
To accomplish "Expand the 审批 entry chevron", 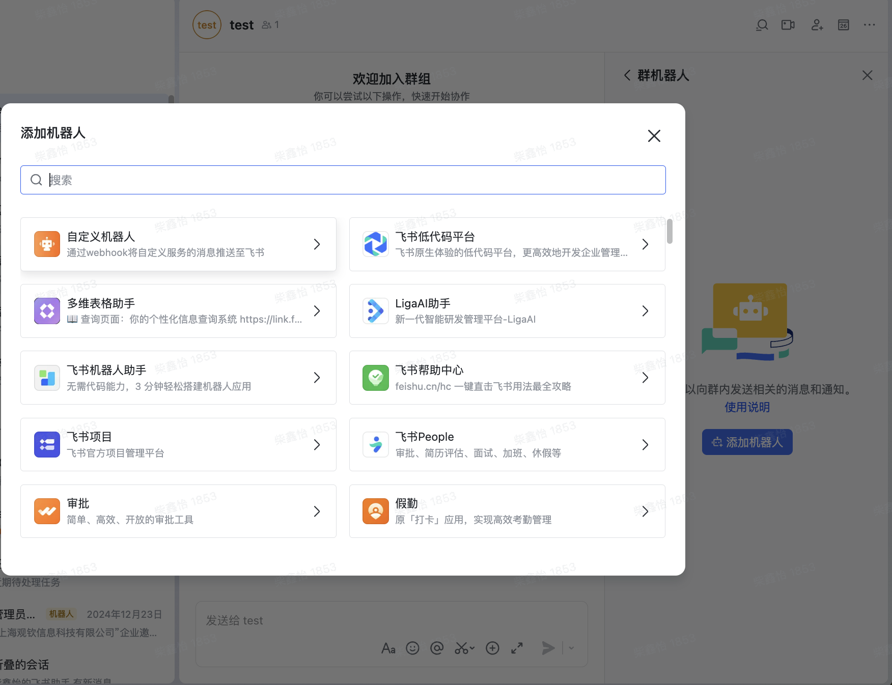I will tap(317, 511).
